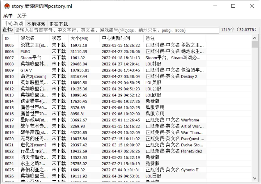Sort by the 中心更新时间 column header
Viewport: 261px width, 184px height.
(116, 38)
